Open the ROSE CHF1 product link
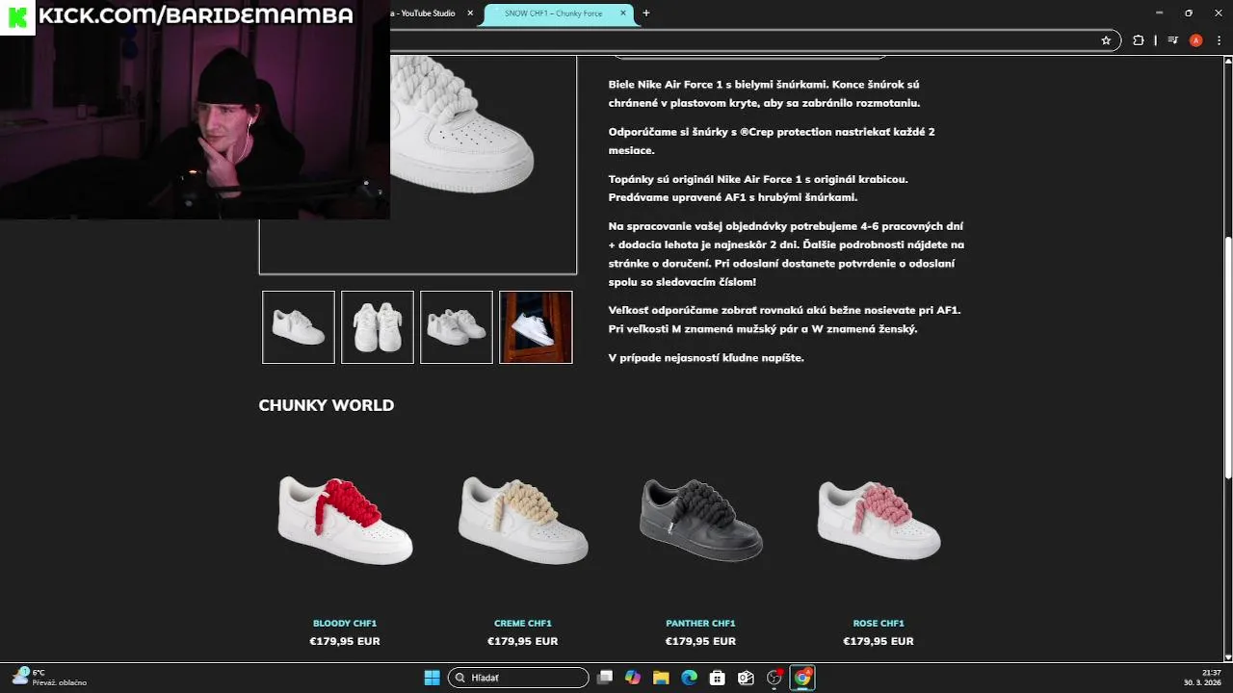This screenshot has height=693, width=1233. click(879, 623)
